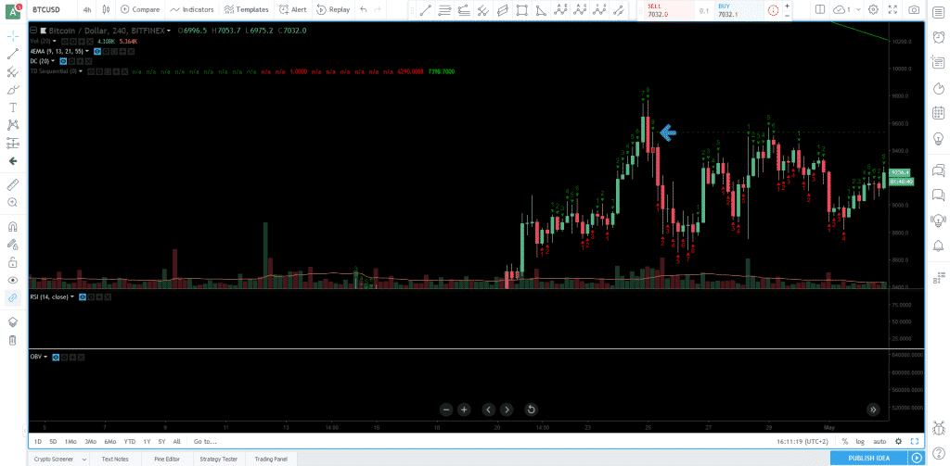Start bar Replay mode

333,9
